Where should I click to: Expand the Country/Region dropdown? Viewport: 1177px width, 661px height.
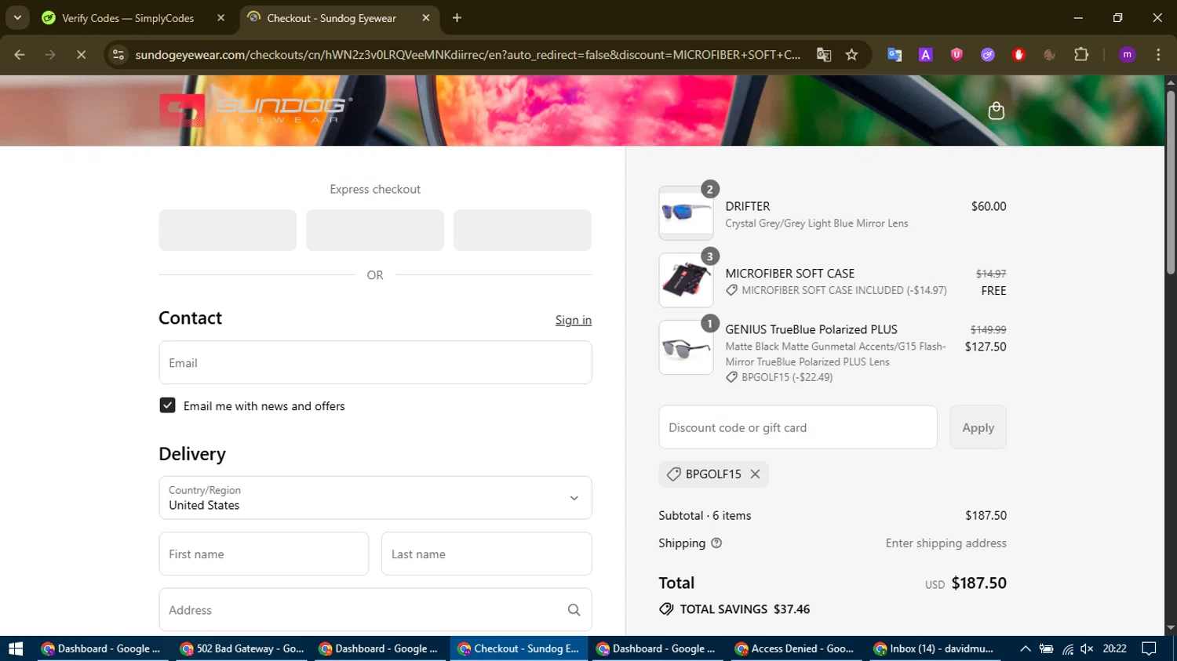pyautogui.click(x=375, y=498)
